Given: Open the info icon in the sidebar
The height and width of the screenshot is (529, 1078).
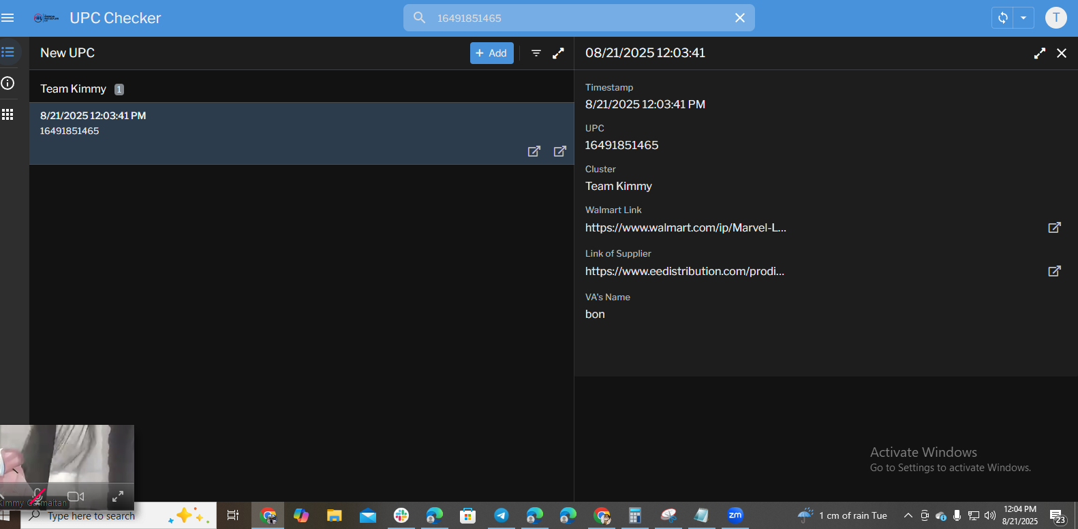Looking at the screenshot, I should click(x=8, y=83).
